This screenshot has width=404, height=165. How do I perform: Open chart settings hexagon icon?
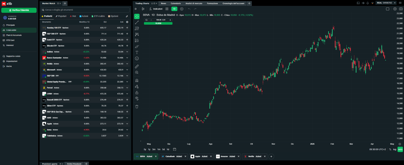(395, 9)
